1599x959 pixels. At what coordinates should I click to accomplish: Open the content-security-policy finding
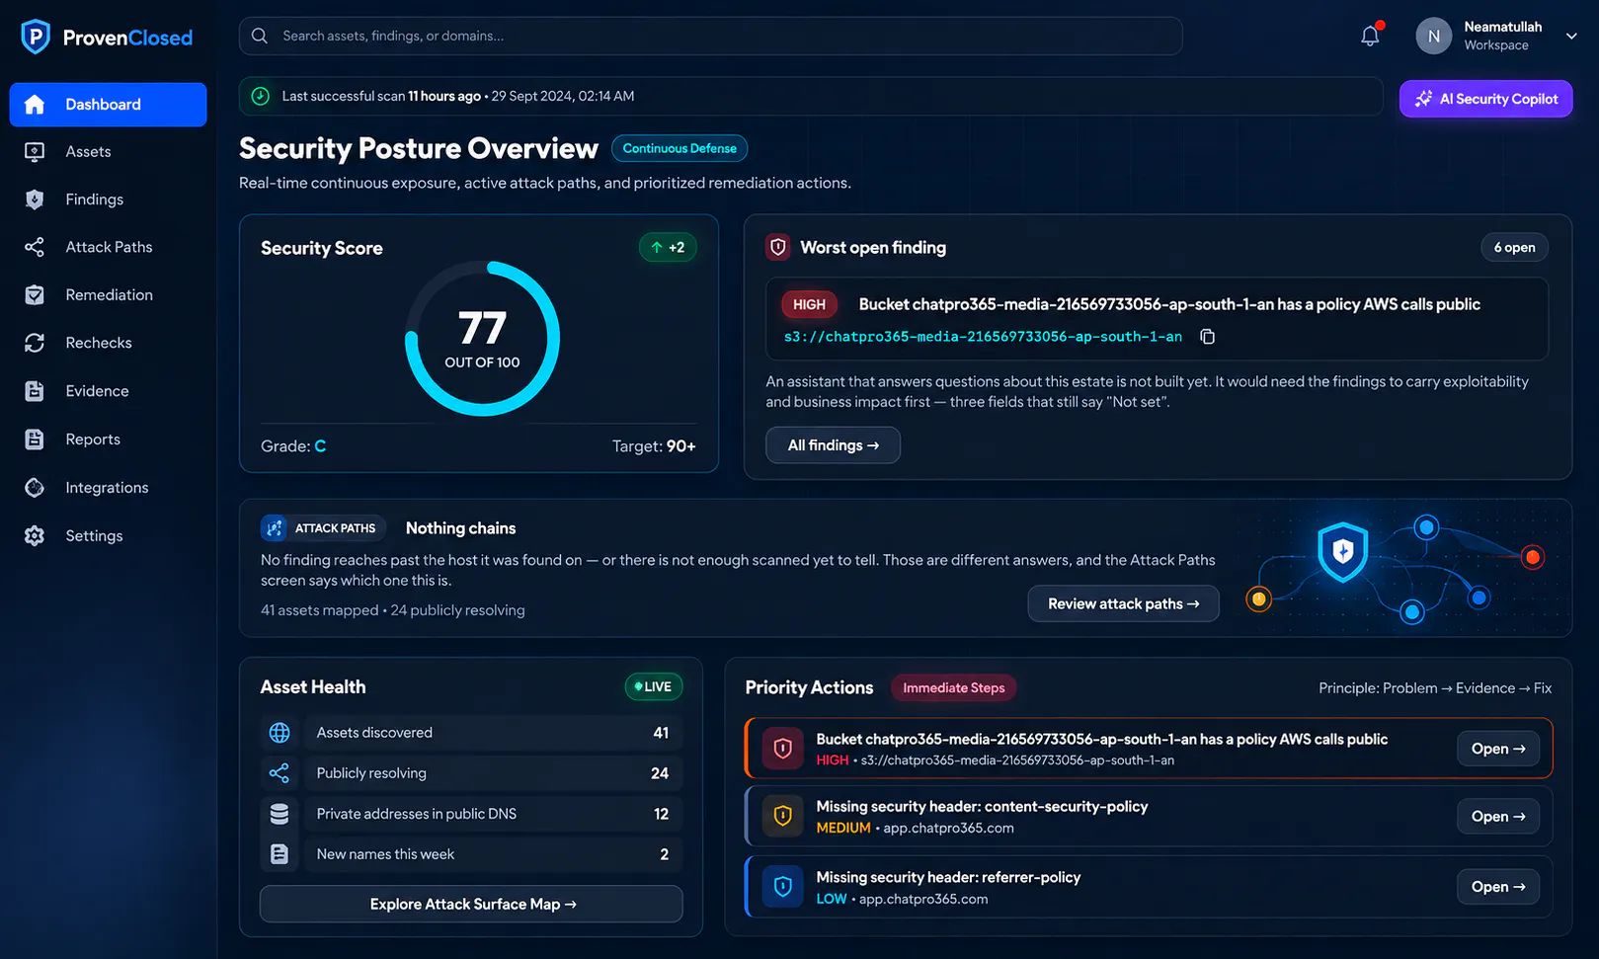[x=1497, y=816]
